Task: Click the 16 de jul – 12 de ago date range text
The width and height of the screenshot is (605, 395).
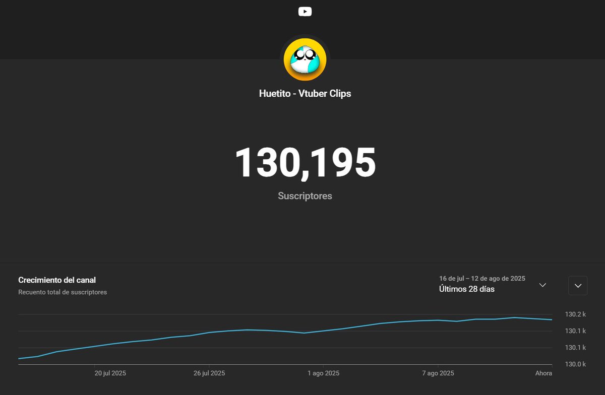Action: [x=482, y=279]
